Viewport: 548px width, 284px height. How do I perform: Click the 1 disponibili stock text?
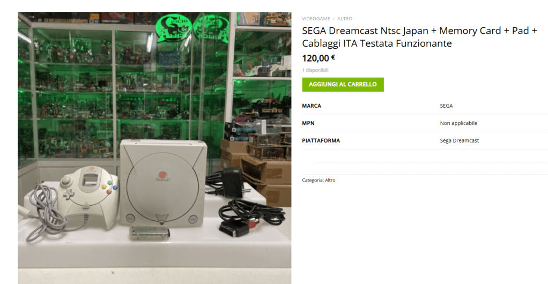(315, 70)
